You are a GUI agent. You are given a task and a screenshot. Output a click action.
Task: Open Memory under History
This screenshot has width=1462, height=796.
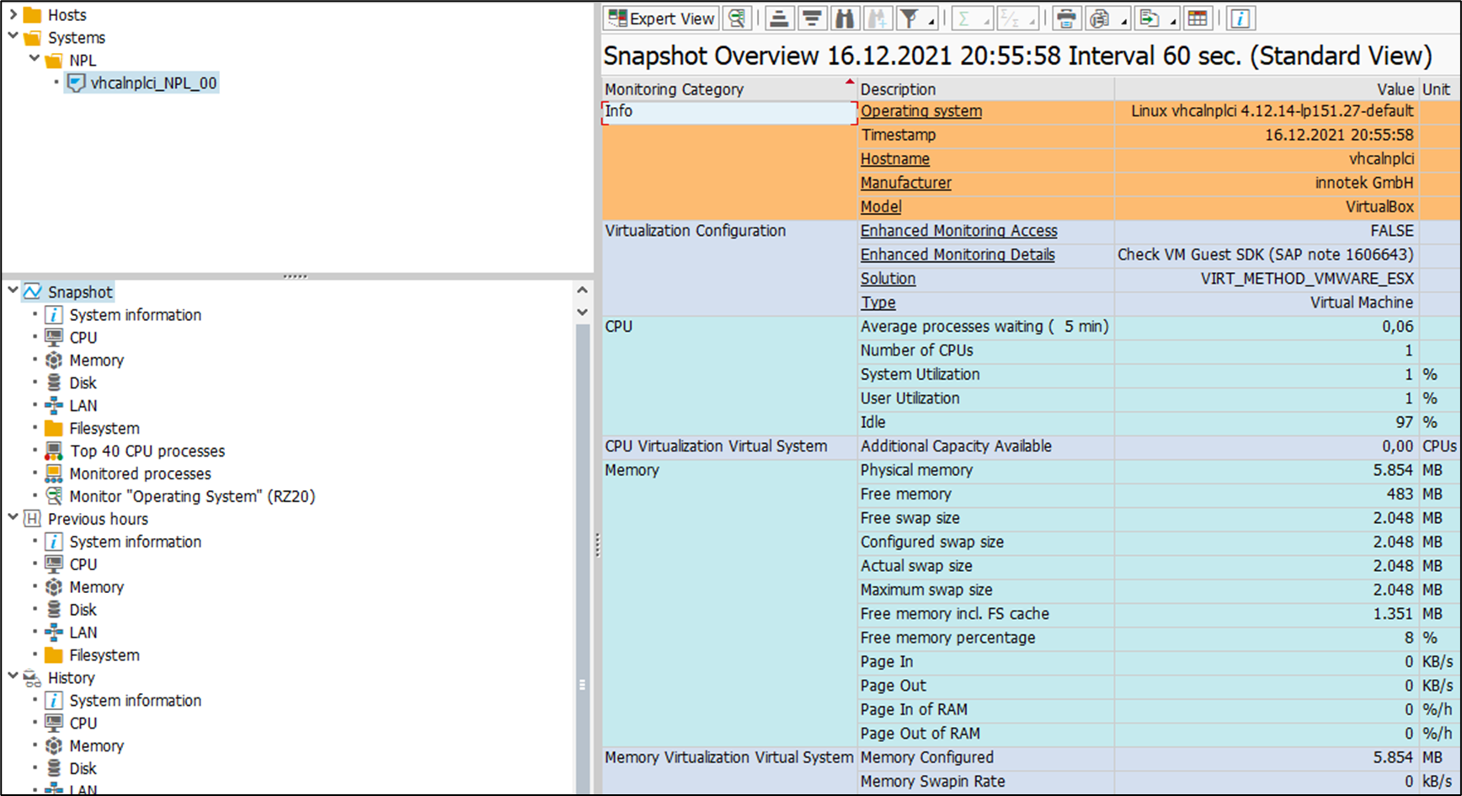point(96,745)
